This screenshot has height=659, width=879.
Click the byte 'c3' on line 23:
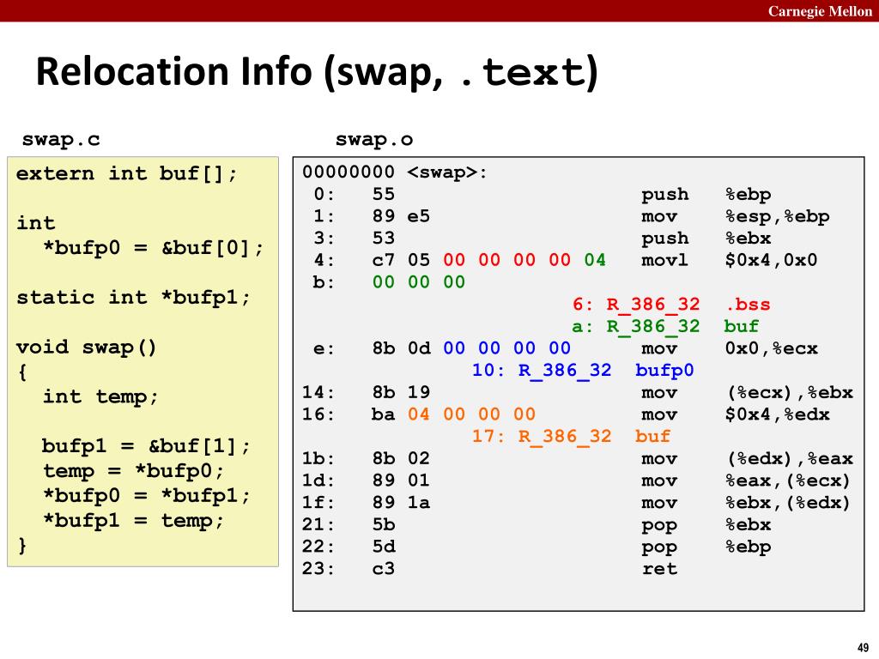(384, 569)
